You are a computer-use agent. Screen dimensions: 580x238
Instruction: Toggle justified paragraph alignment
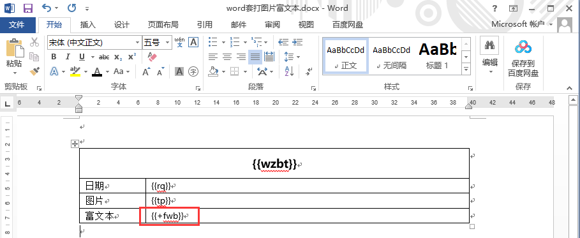tap(255, 57)
